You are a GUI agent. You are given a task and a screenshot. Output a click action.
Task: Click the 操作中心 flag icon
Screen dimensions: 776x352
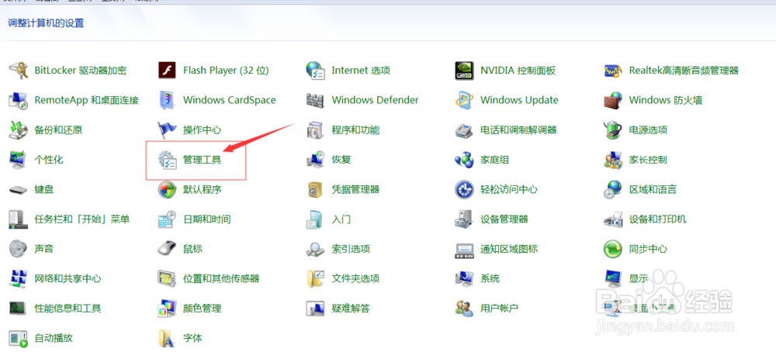(x=168, y=130)
